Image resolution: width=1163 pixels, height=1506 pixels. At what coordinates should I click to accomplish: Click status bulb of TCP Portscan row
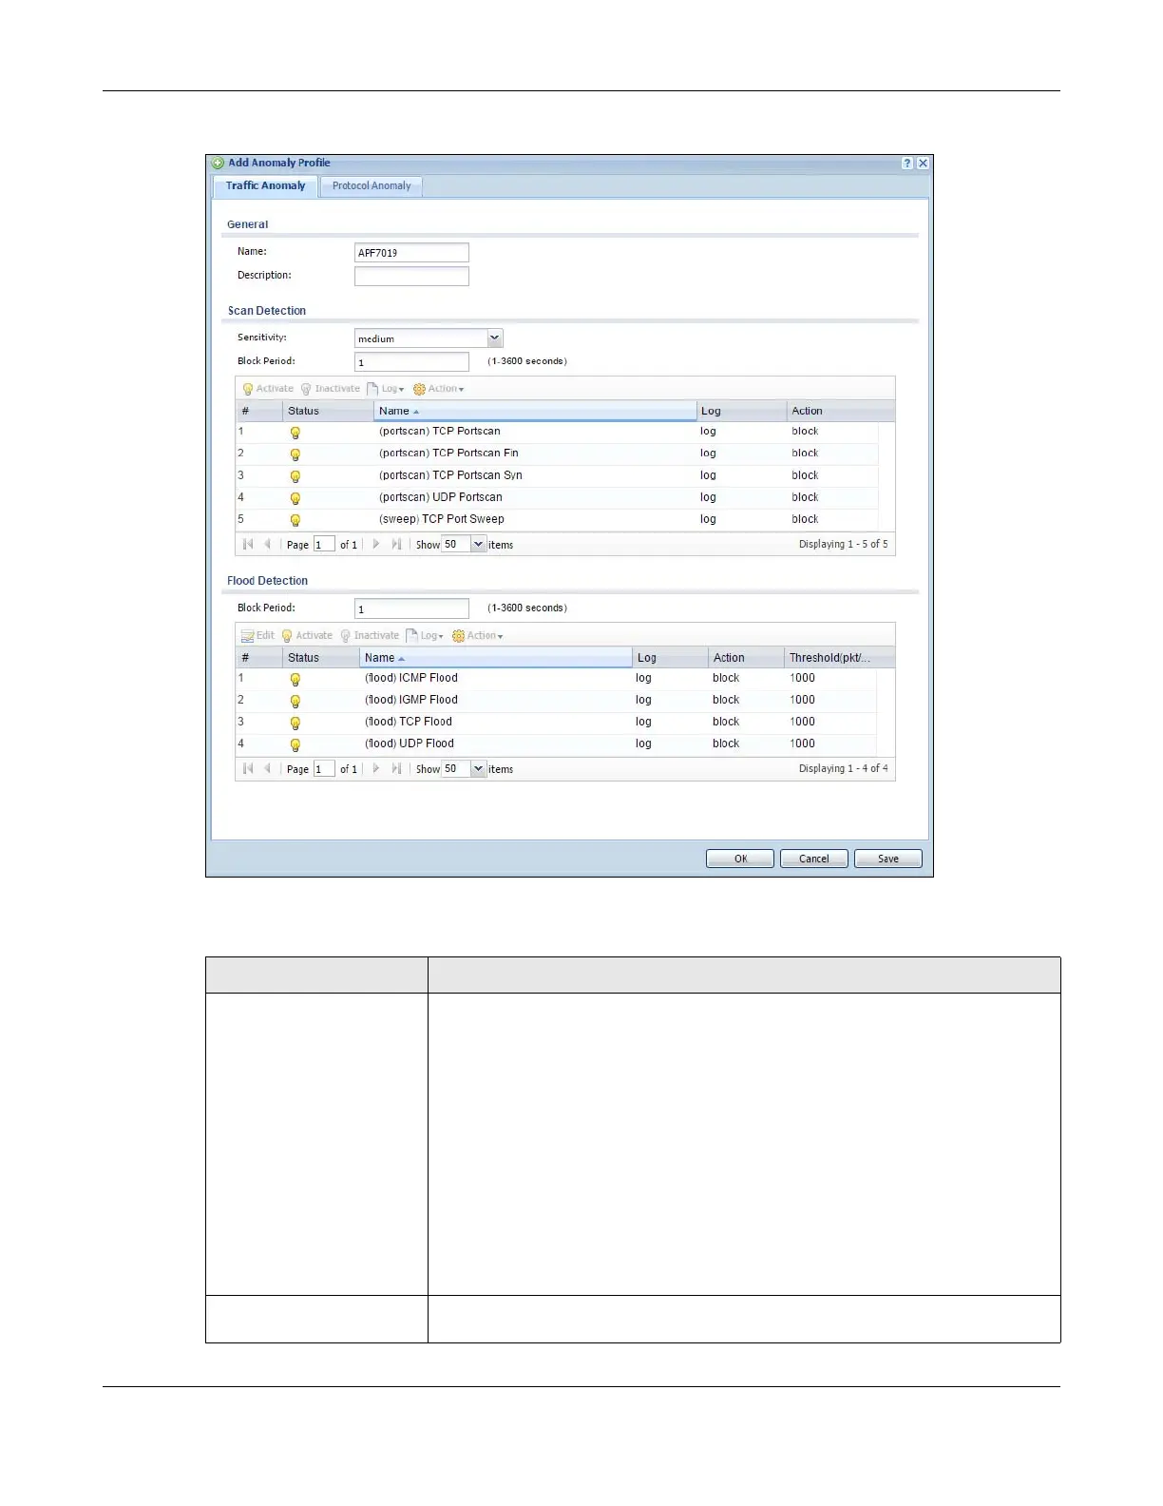point(296,433)
